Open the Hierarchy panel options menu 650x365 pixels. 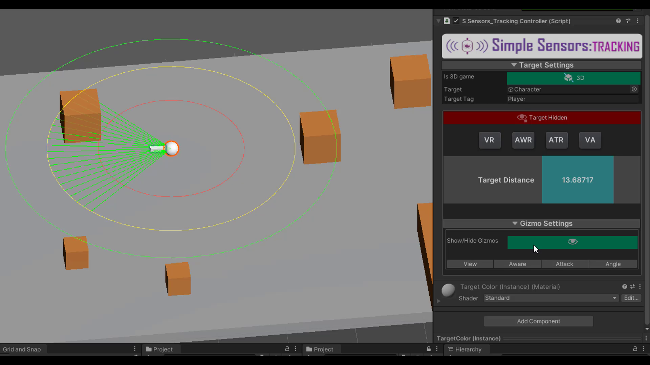coord(644,349)
